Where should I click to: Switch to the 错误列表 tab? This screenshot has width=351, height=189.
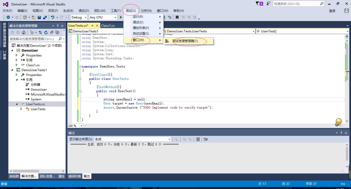pos(75,176)
